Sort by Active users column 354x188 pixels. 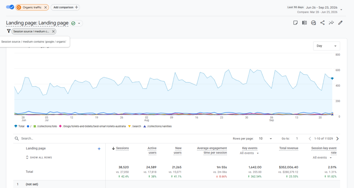[152, 151]
